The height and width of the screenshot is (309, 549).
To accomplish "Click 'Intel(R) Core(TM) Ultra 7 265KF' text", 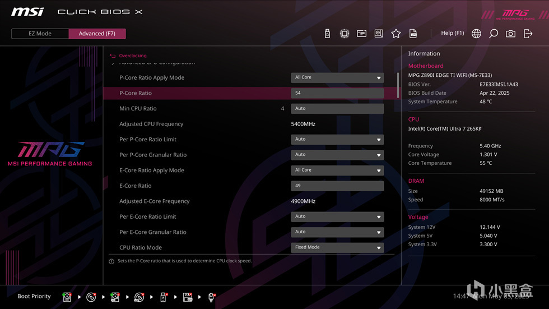I will point(445,128).
